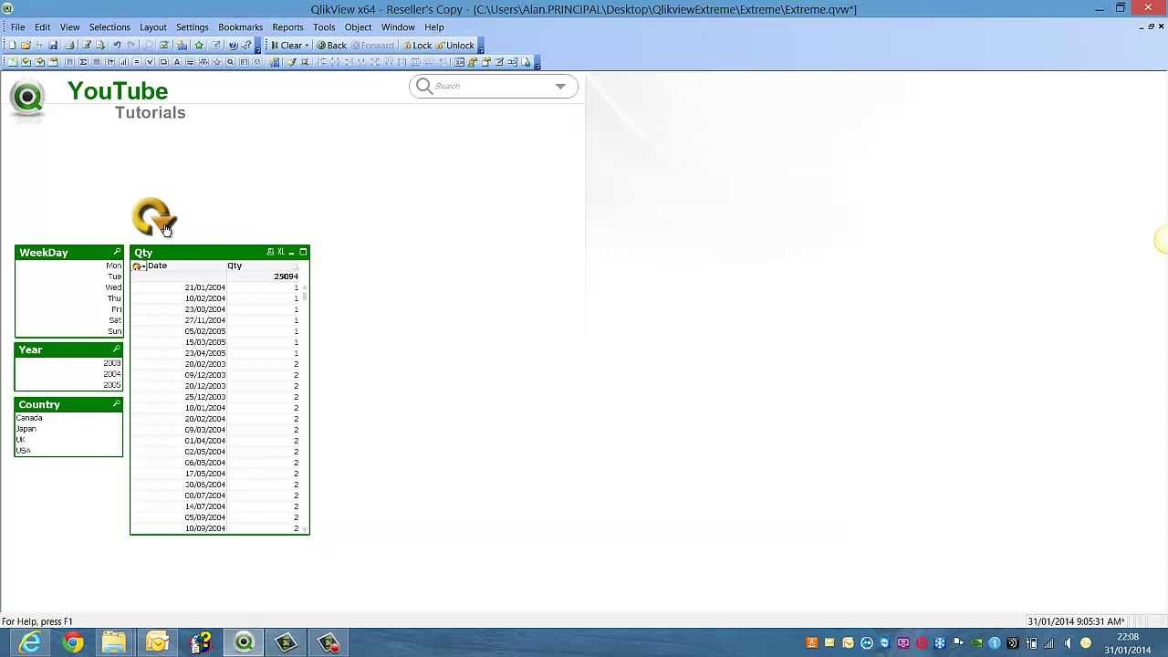This screenshot has height=657, width=1168.
Task: Click the Date column header
Action: (x=186, y=266)
